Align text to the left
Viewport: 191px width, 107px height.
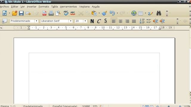114,21
